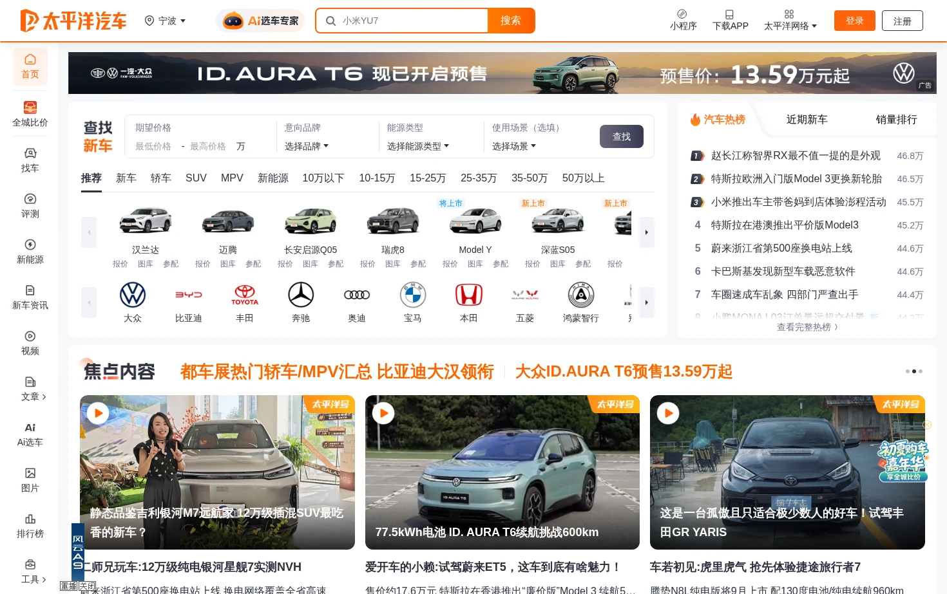Screen dimensions: 947x594
Task: Select the SUV category tab
Action: (x=196, y=178)
